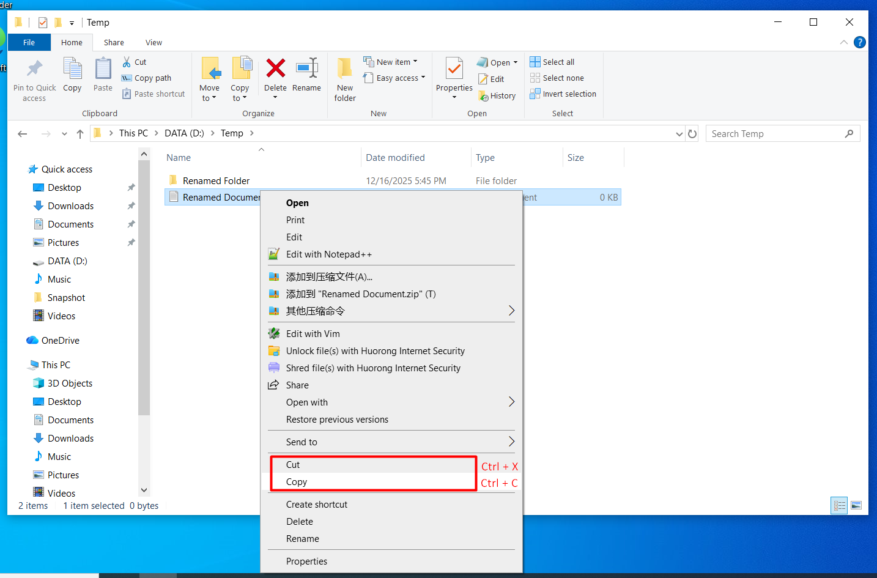This screenshot has height=578, width=877.
Task: Click Paste shortcut in ribbon
Action: click(x=153, y=94)
